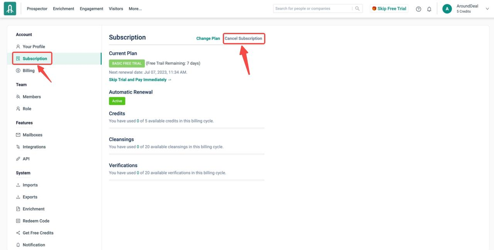Image resolution: width=494 pixels, height=250 pixels.
Task: Click the search magnifier icon
Action: click(x=357, y=8)
